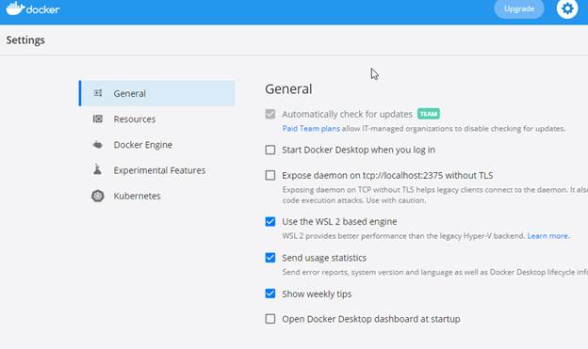Go to Kubernetes settings

coord(157,196)
